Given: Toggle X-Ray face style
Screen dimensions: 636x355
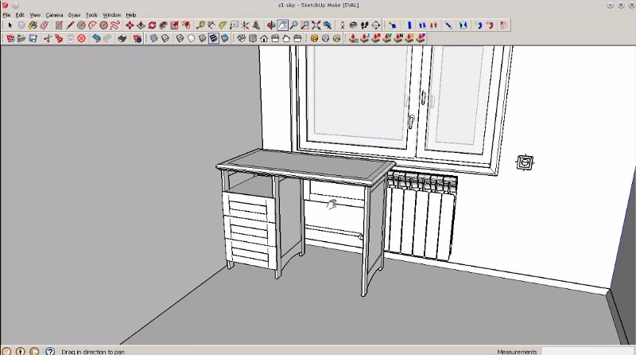Looking at the screenshot, I should pos(153,38).
